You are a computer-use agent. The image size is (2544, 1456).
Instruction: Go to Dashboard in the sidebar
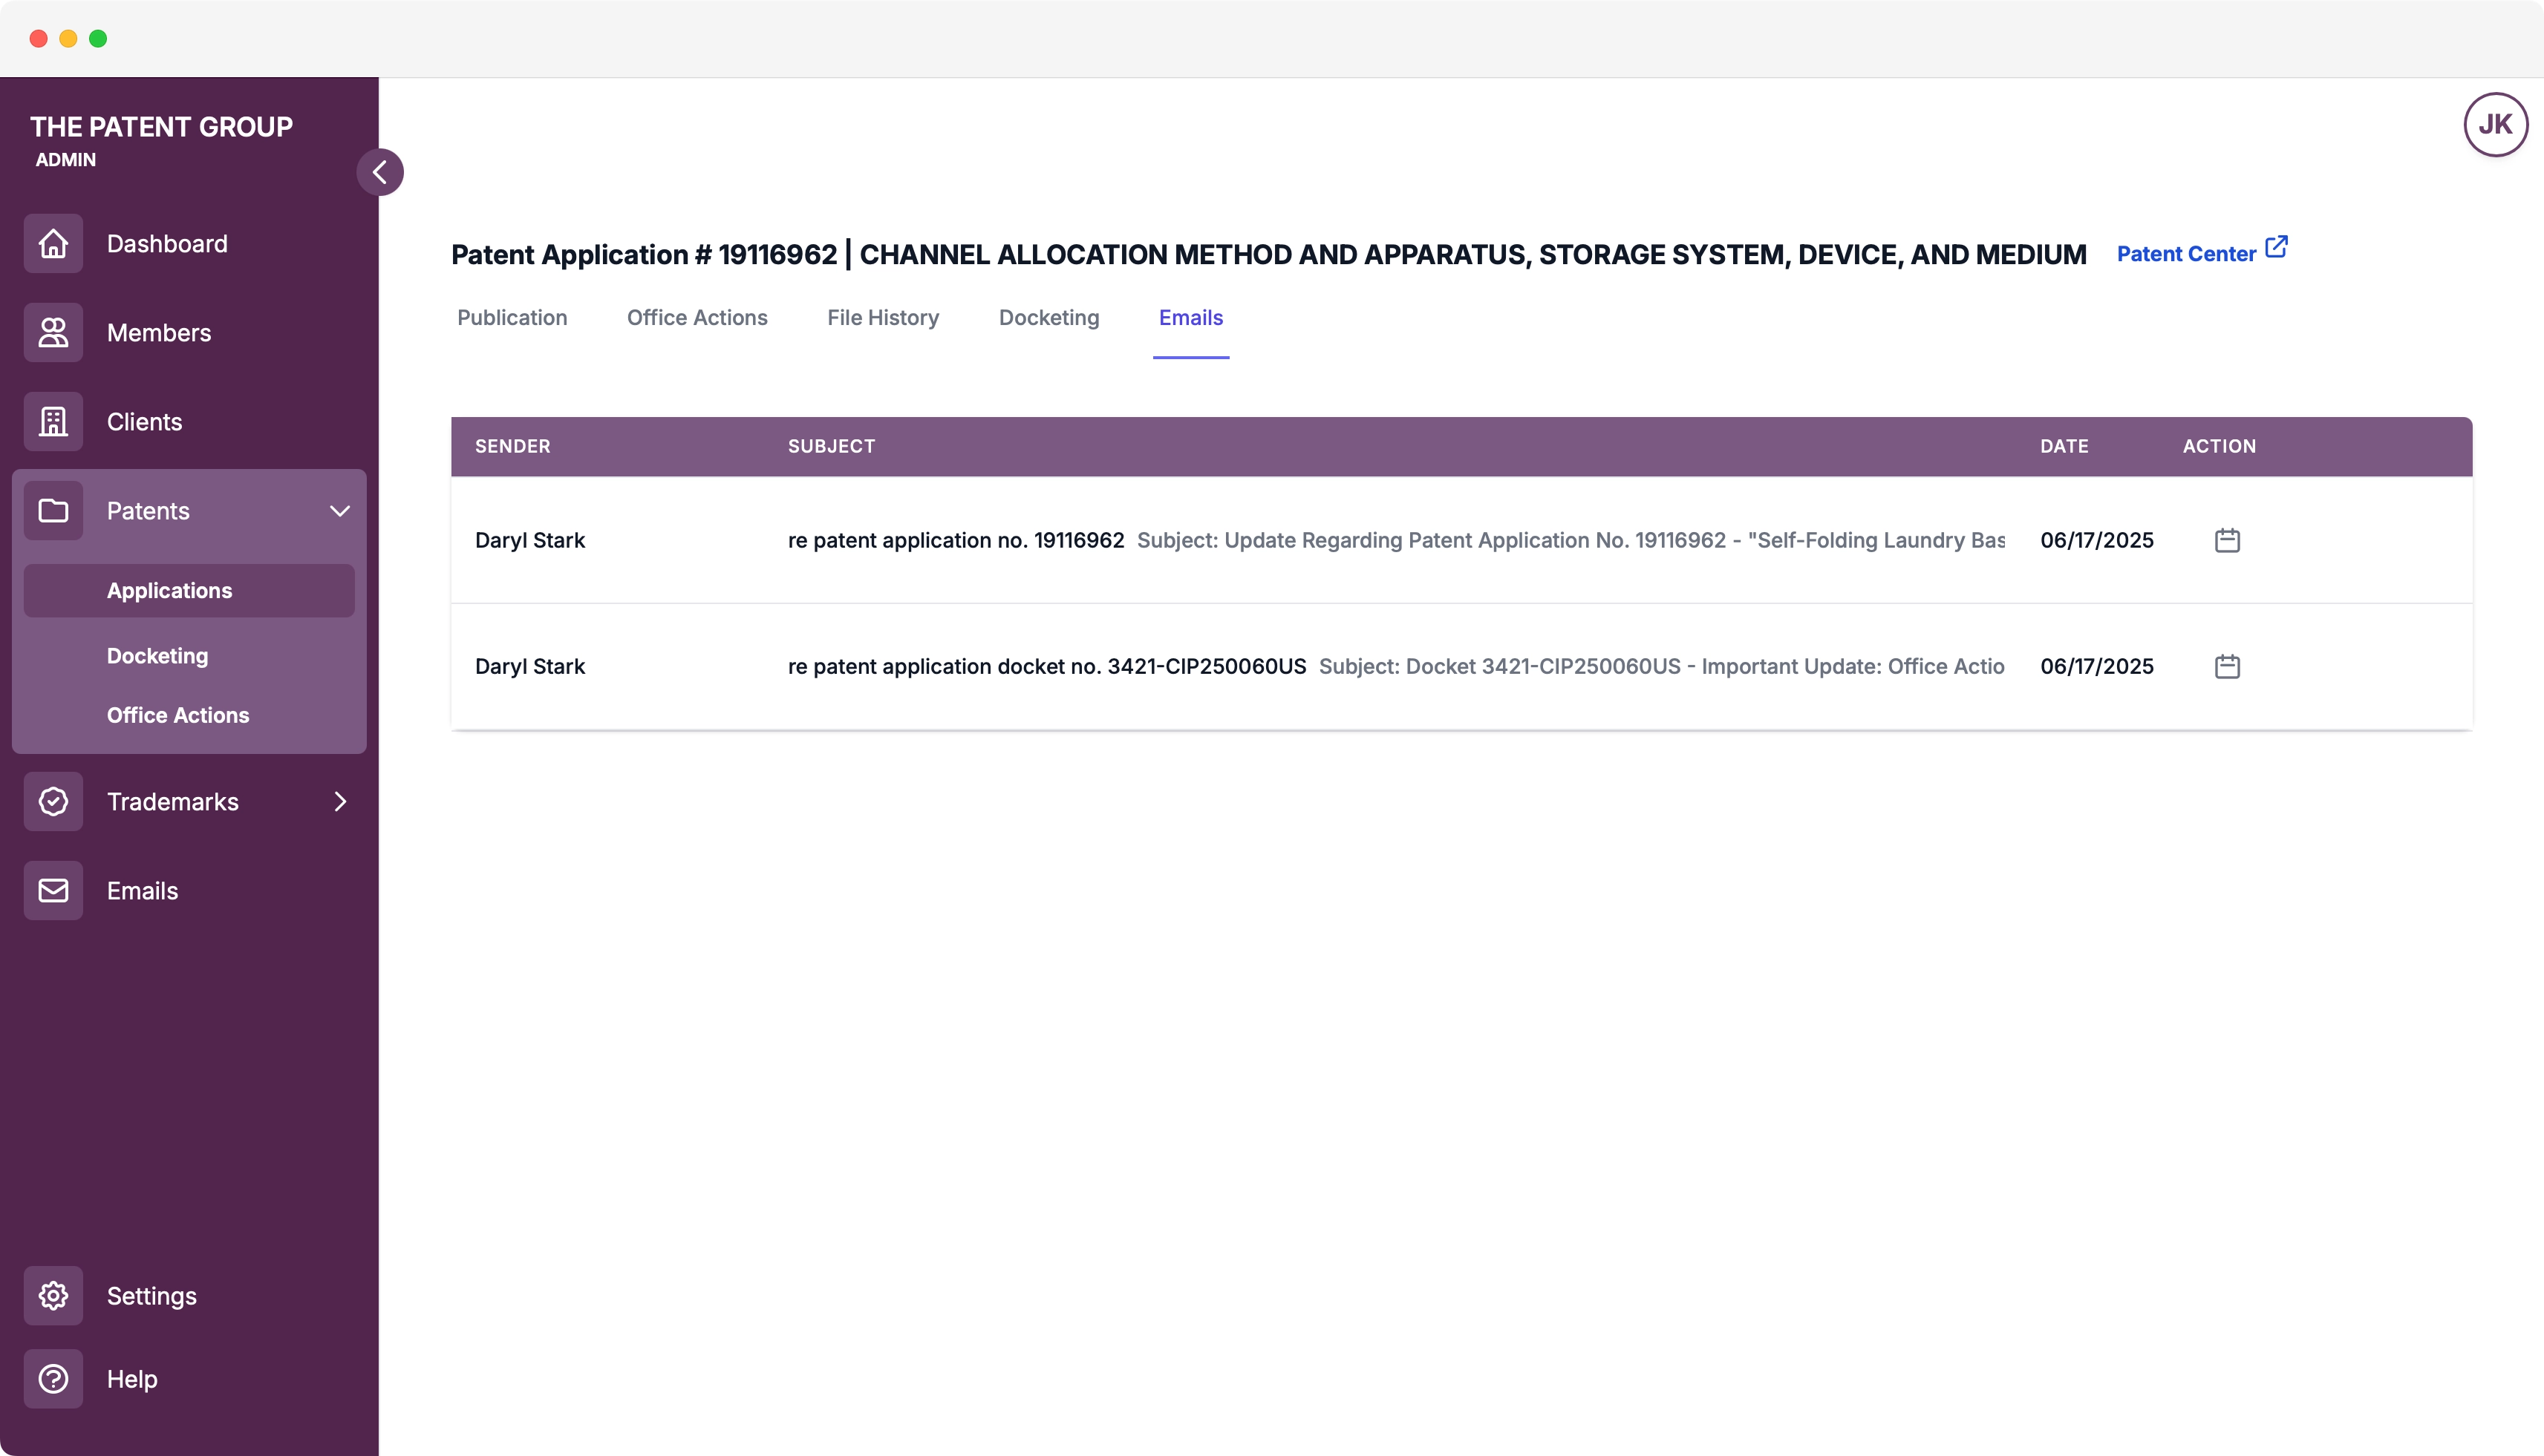click(167, 243)
